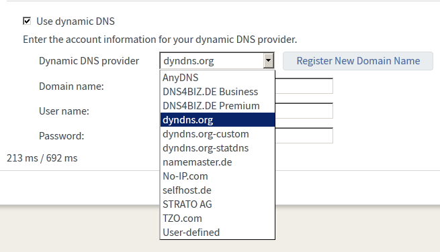Image resolution: width=440 pixels, height=252 pixels.
Task: Pick dyndns.org-custom from the list
Action: 218,134
